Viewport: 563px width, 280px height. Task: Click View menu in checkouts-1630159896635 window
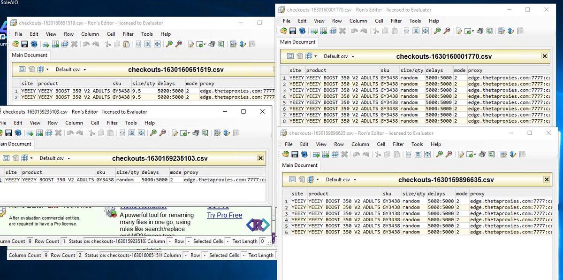(x=321, y=144)
